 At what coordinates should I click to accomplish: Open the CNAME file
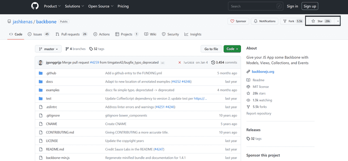(51, 124)
